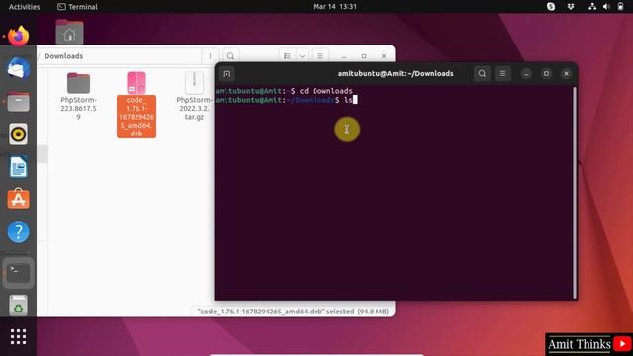Click the Downloads path label in Files

[63, 56]
